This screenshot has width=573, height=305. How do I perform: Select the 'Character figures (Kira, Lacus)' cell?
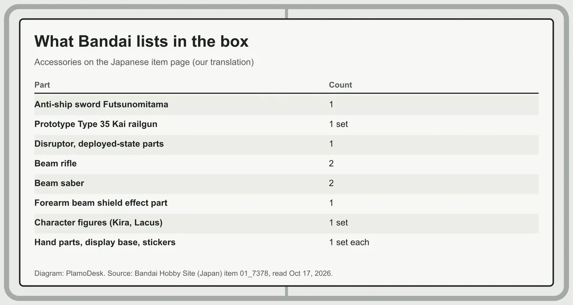98,222
